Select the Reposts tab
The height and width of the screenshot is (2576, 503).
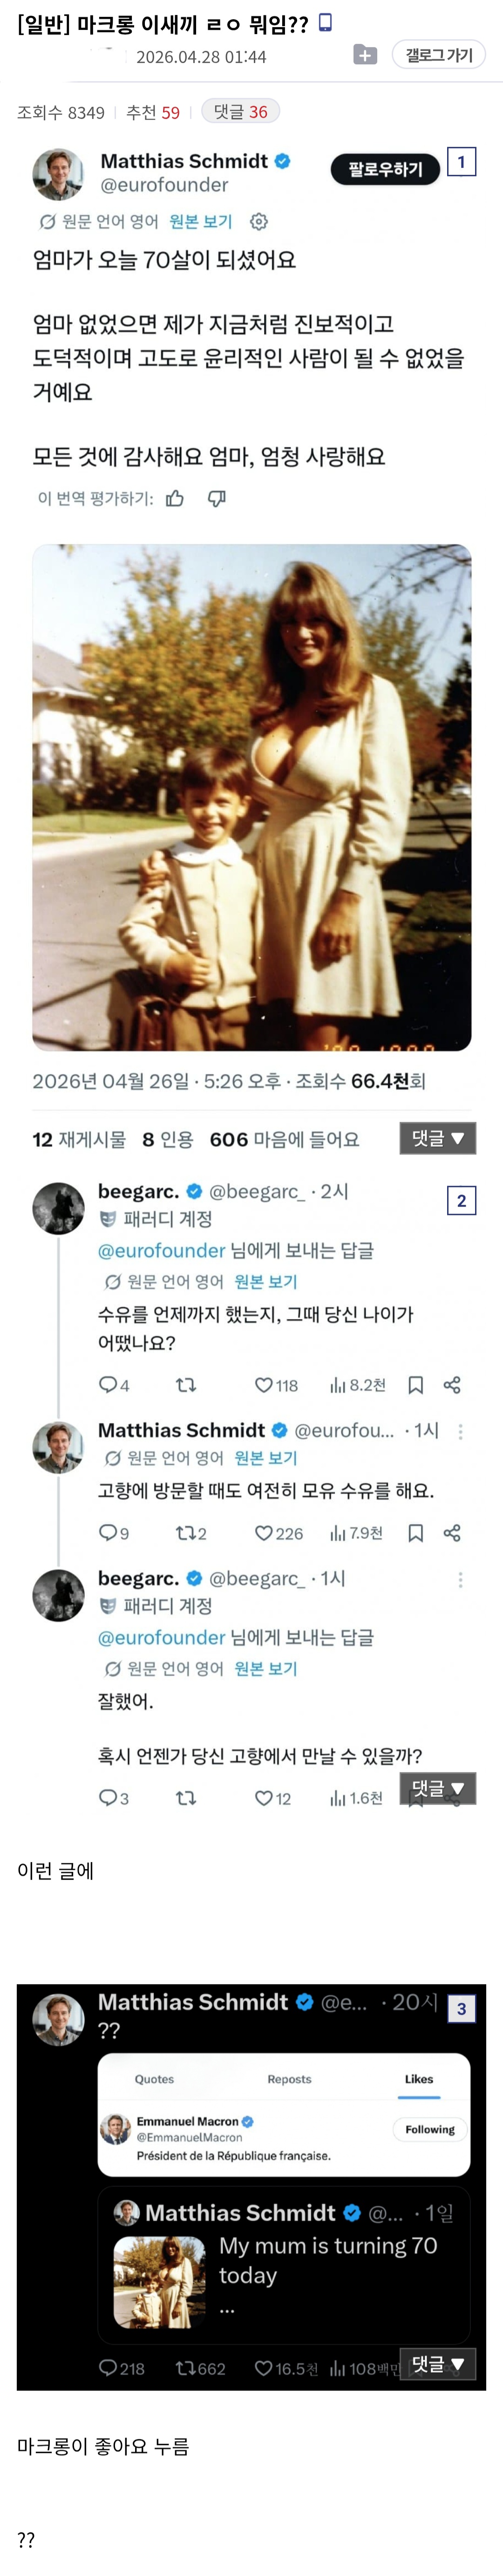click(x=289, y=2078)
